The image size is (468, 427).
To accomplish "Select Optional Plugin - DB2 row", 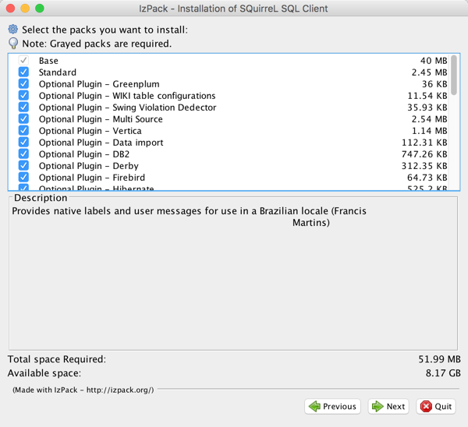I will 84,154.
